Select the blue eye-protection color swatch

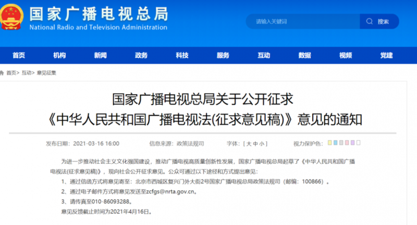pyautogui.click(x=336, y=142)
